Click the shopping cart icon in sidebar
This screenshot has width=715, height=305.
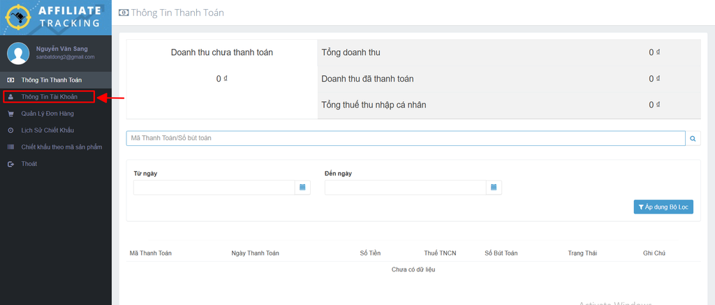(10, 114)
